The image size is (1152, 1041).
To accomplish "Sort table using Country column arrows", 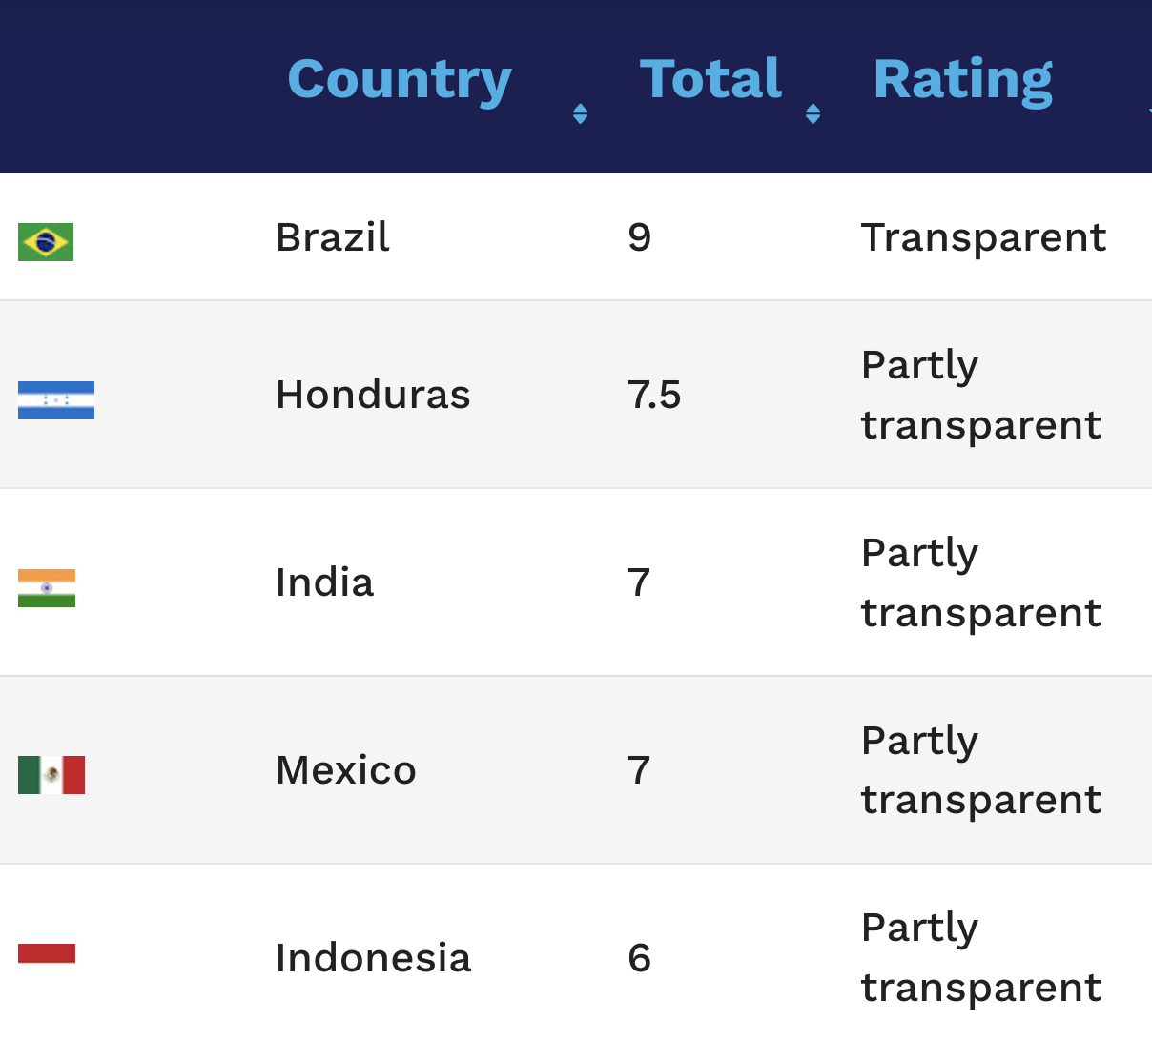I will 580,114.
